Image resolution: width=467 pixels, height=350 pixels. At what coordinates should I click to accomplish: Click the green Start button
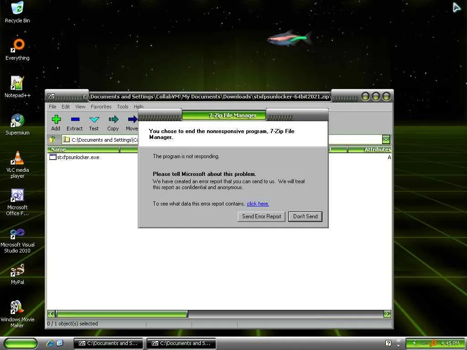coord(21,343)
